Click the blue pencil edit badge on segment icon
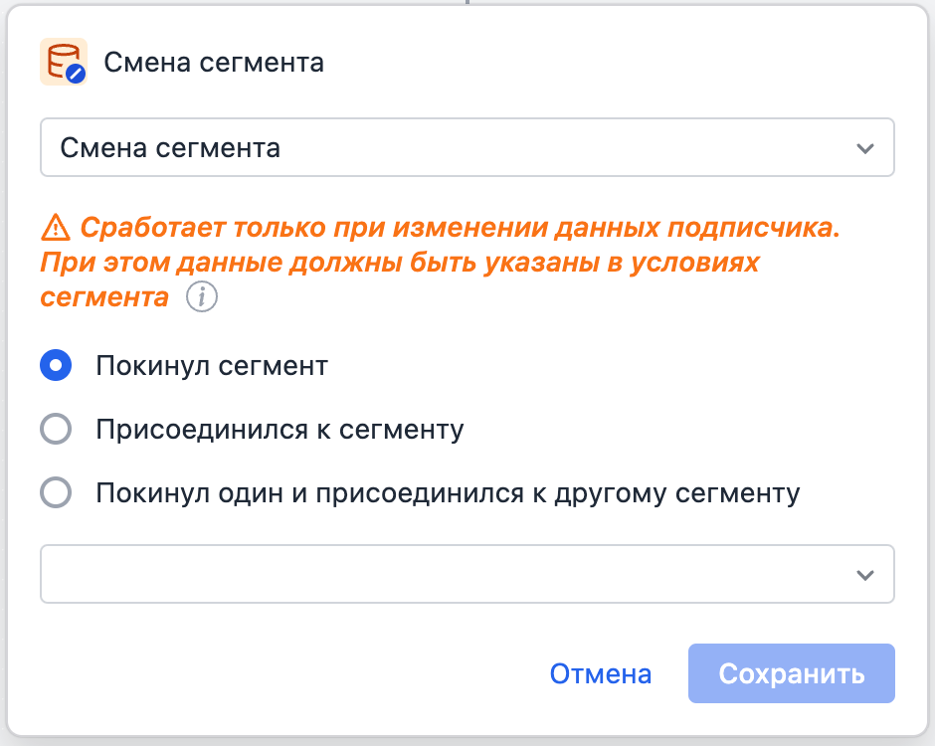This screenshot has width=935, height=746. click(73, 72)
